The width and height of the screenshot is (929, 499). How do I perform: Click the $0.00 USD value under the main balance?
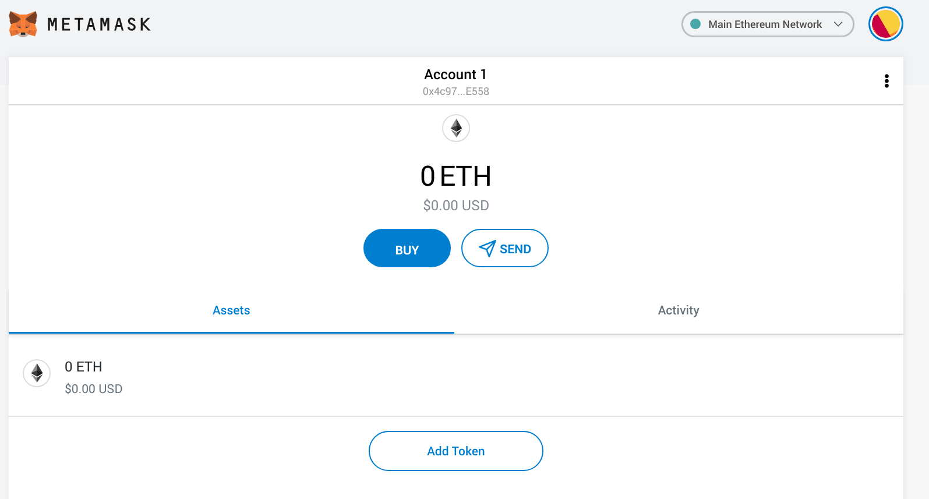[456, 206]
